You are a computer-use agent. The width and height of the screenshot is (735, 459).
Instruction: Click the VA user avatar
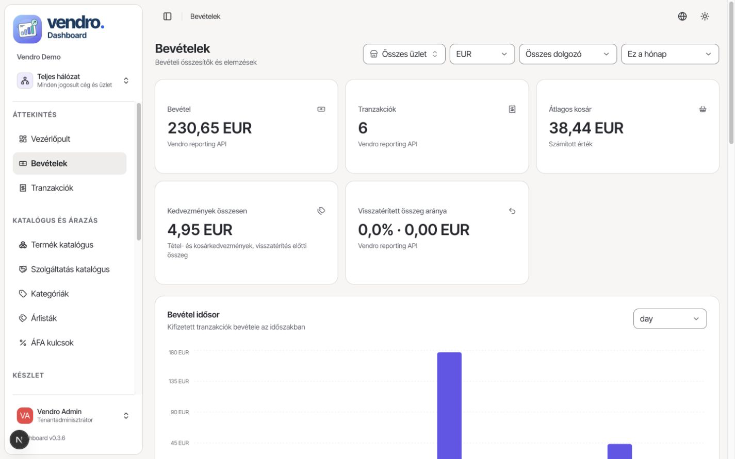click(25, 416)
